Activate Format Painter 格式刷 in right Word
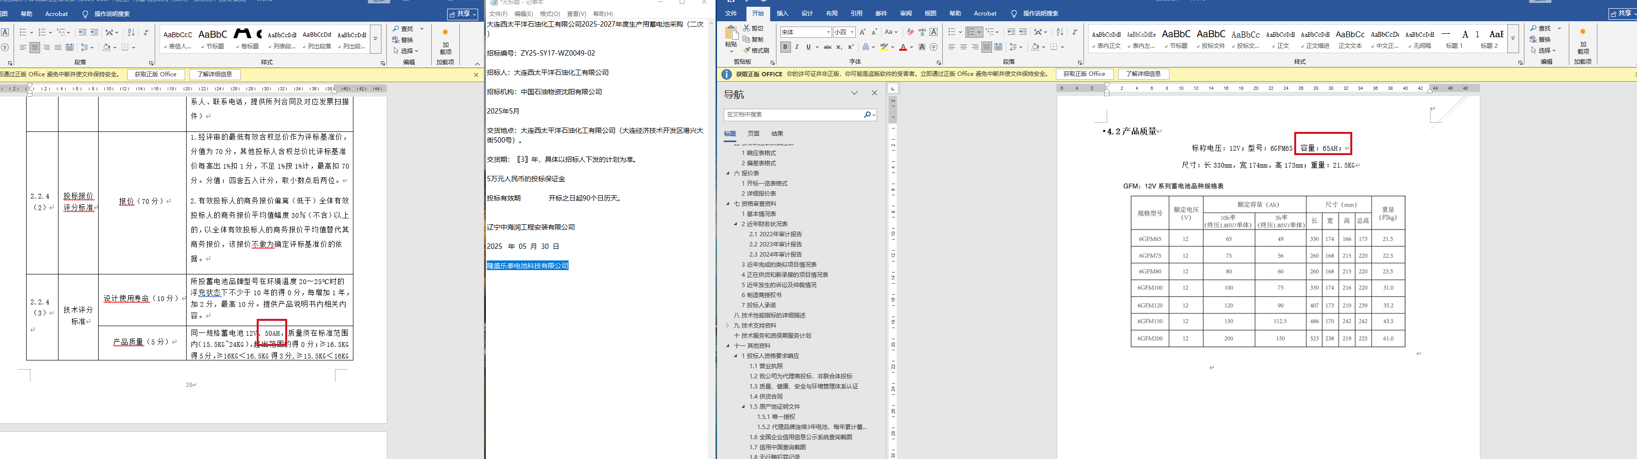 756,50
